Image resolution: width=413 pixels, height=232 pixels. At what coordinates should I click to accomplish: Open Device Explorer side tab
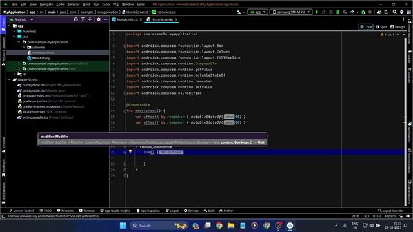pyautogui.click(x=410, y=192)
